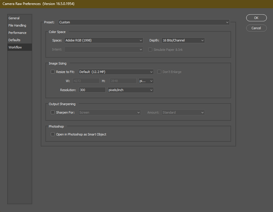Click the Image Sizing group label

coord(58,63)
